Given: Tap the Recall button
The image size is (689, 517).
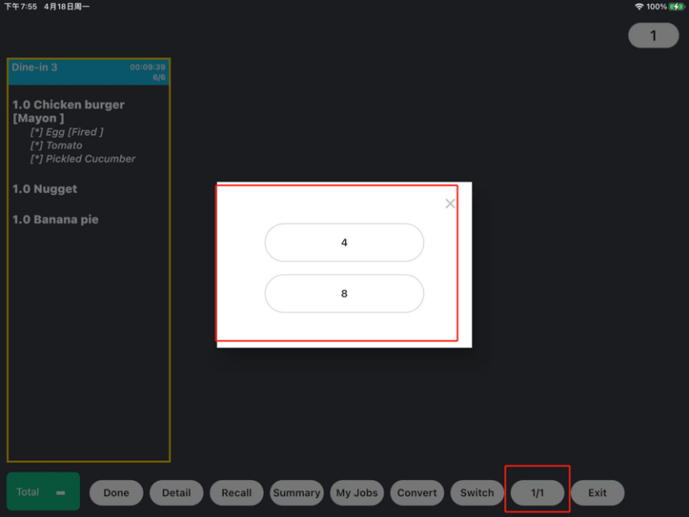Looking at the screenshot, I should pos(237,492).
